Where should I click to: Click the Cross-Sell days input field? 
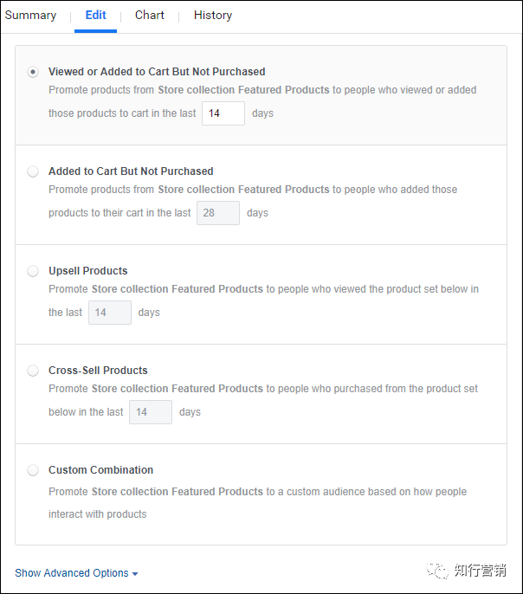pyautogui.click(x=151, y=412)
